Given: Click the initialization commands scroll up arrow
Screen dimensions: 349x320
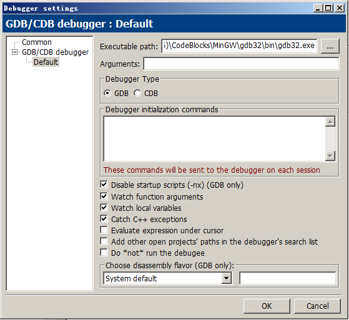Looking at the screenshot, I should click(330, 122).
